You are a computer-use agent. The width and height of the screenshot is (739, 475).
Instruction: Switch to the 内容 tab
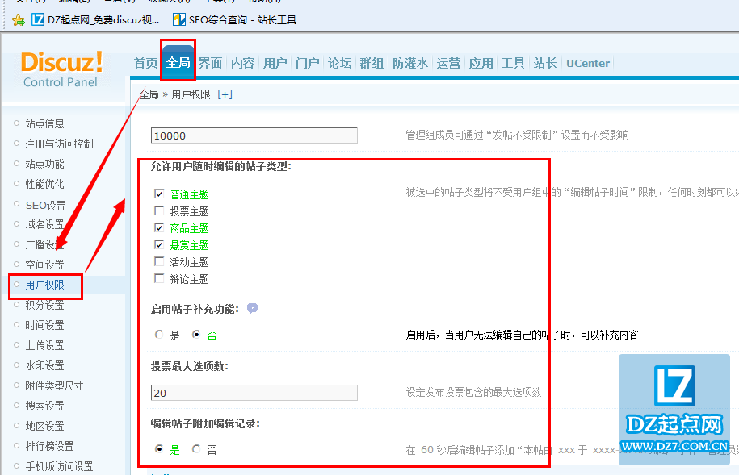[x=243, y=63]
